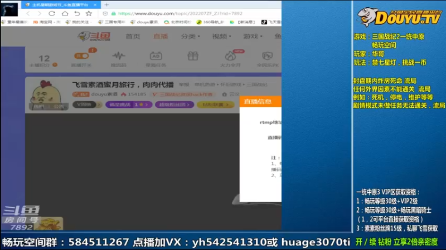Go forward with the browser forward arrow

(40, 13)
